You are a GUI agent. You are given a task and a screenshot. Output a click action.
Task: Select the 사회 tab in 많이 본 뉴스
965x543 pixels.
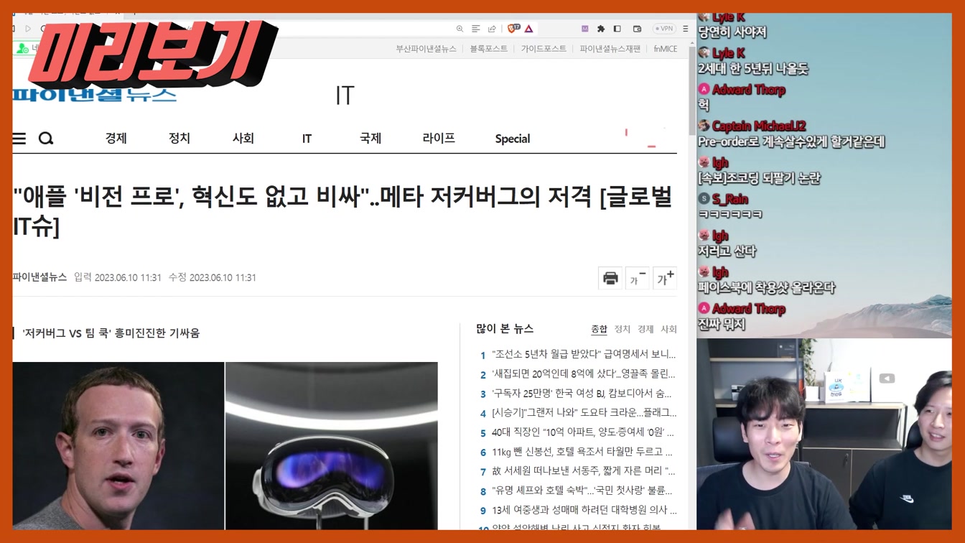point(668,329)
